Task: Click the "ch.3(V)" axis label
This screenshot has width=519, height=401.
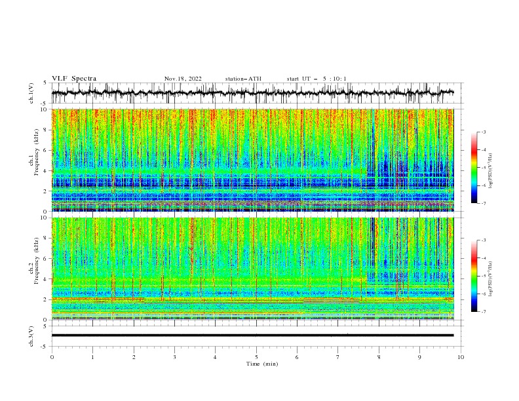Action: 31,336
